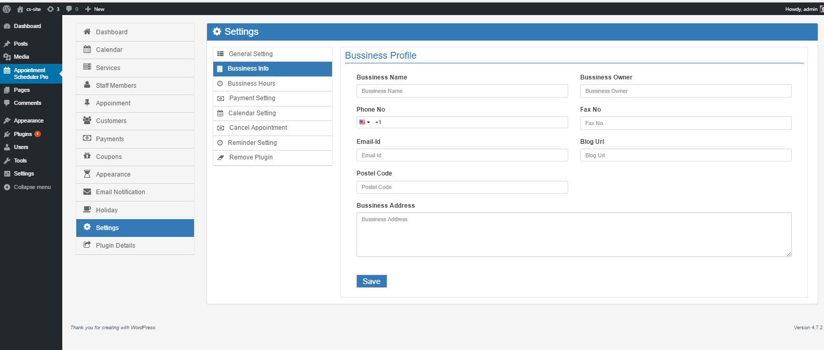The width and height of the screenshot is (824, 350).
Task: Open Plugins in the WordPress sidebar
Action: pyautogui.click(x=23, y=134)
